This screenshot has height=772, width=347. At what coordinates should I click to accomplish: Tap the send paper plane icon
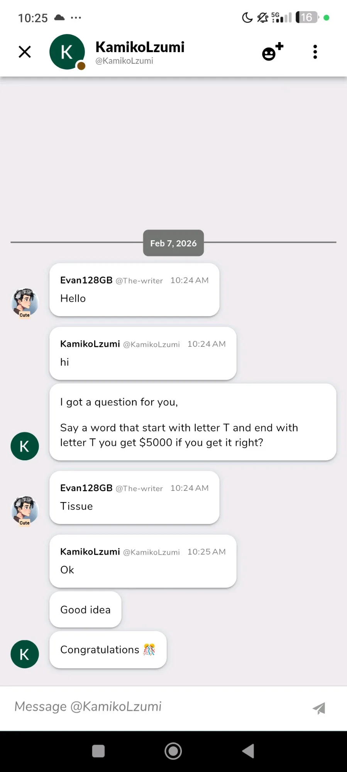[x=319, y=708]
